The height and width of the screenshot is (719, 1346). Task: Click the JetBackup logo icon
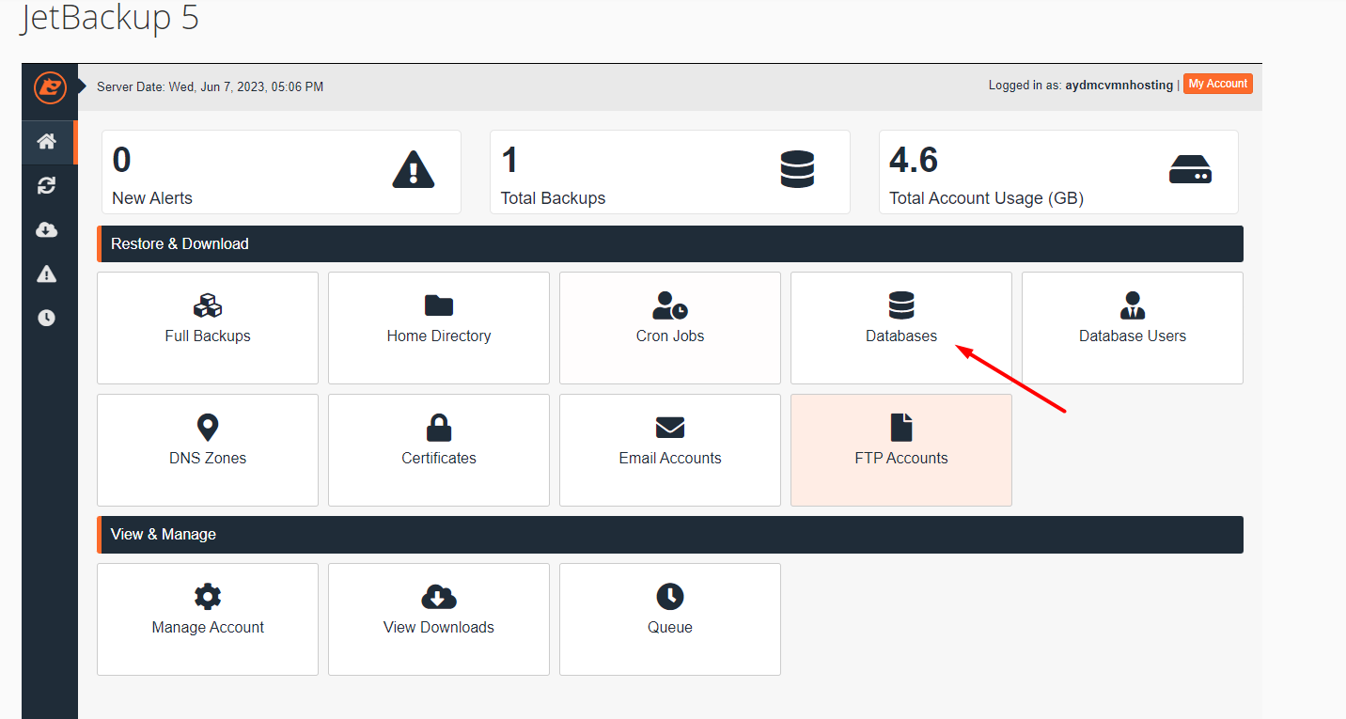pyautogui.click(x=50, y=87)
